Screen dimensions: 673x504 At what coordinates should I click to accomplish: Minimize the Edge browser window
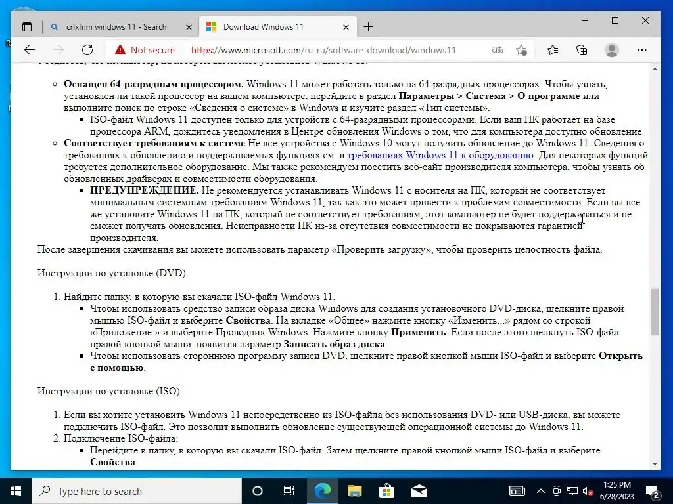(584, 20)
